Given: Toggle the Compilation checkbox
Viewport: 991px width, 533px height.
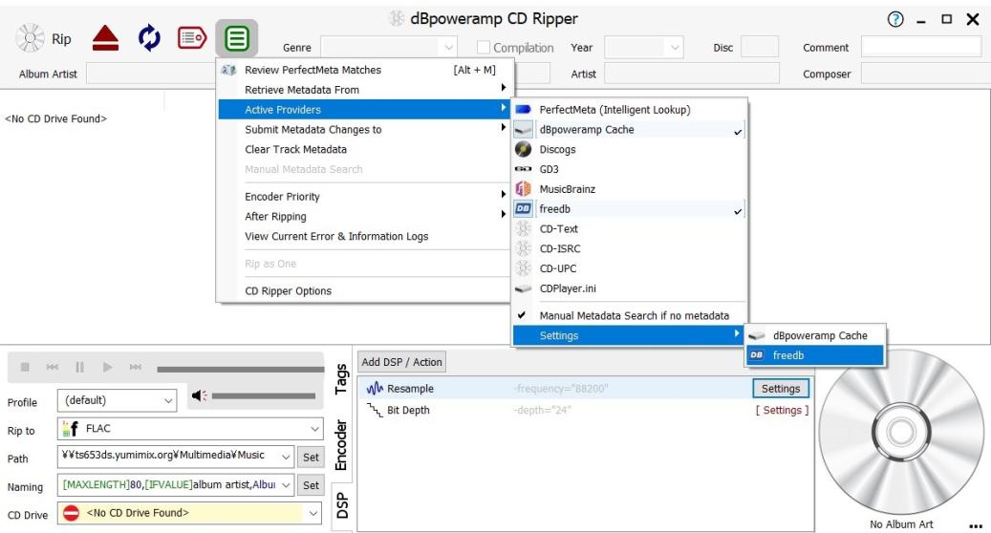Looking at the screenshot, I should click(484, 48).
